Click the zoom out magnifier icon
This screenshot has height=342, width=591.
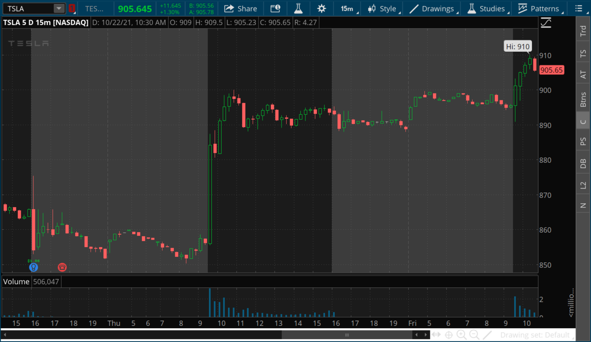pyautogui.click(x=474, y=335)
